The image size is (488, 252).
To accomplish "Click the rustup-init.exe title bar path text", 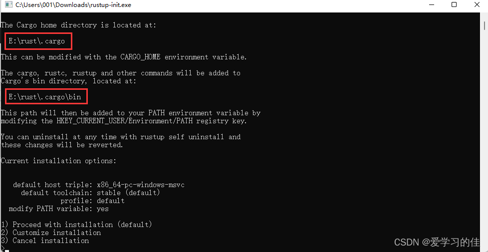I will [x=73, y=5].
